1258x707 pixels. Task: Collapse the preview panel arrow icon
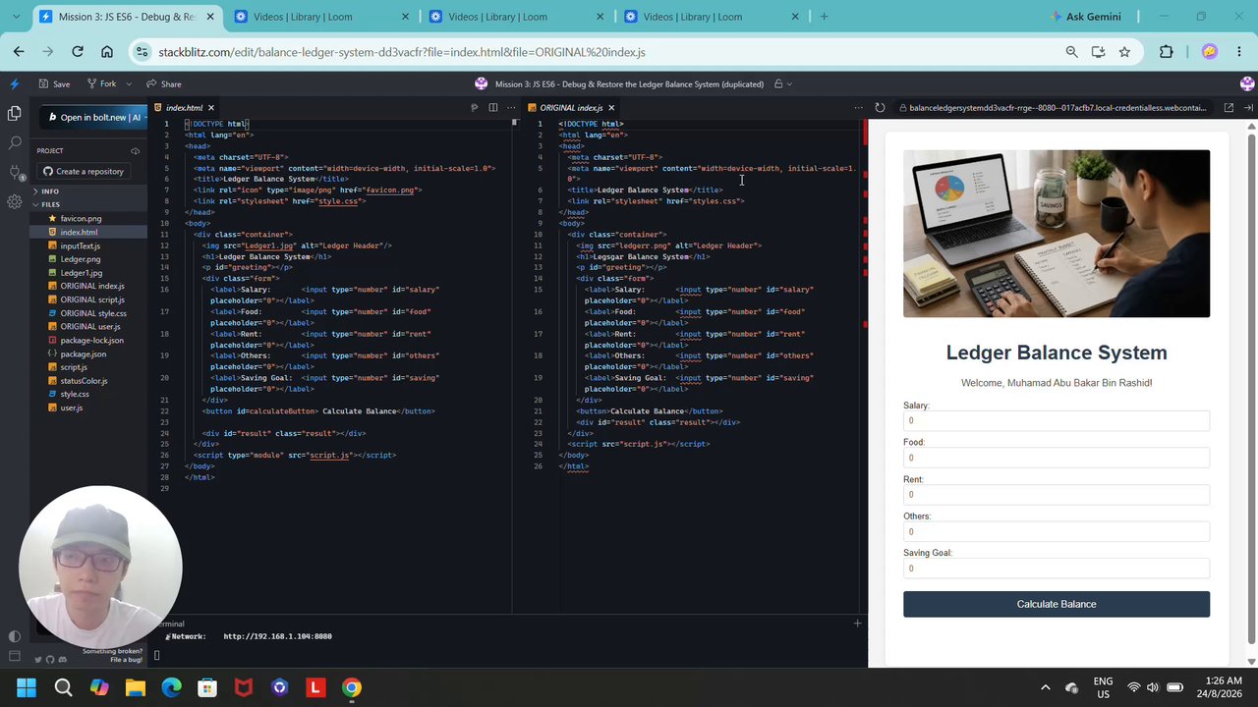1248,108
